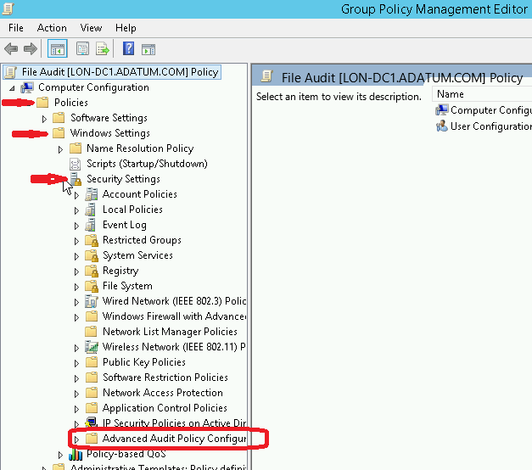
Task: Click the IP Security Policies icon
Action: tap(92, 422)
